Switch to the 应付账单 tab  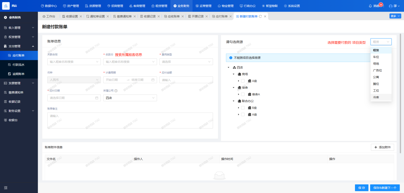[220, 16]
